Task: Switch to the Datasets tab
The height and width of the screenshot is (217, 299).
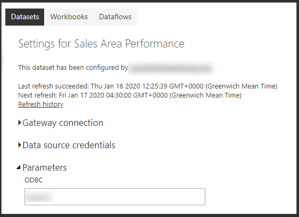Action: (25, 17)
